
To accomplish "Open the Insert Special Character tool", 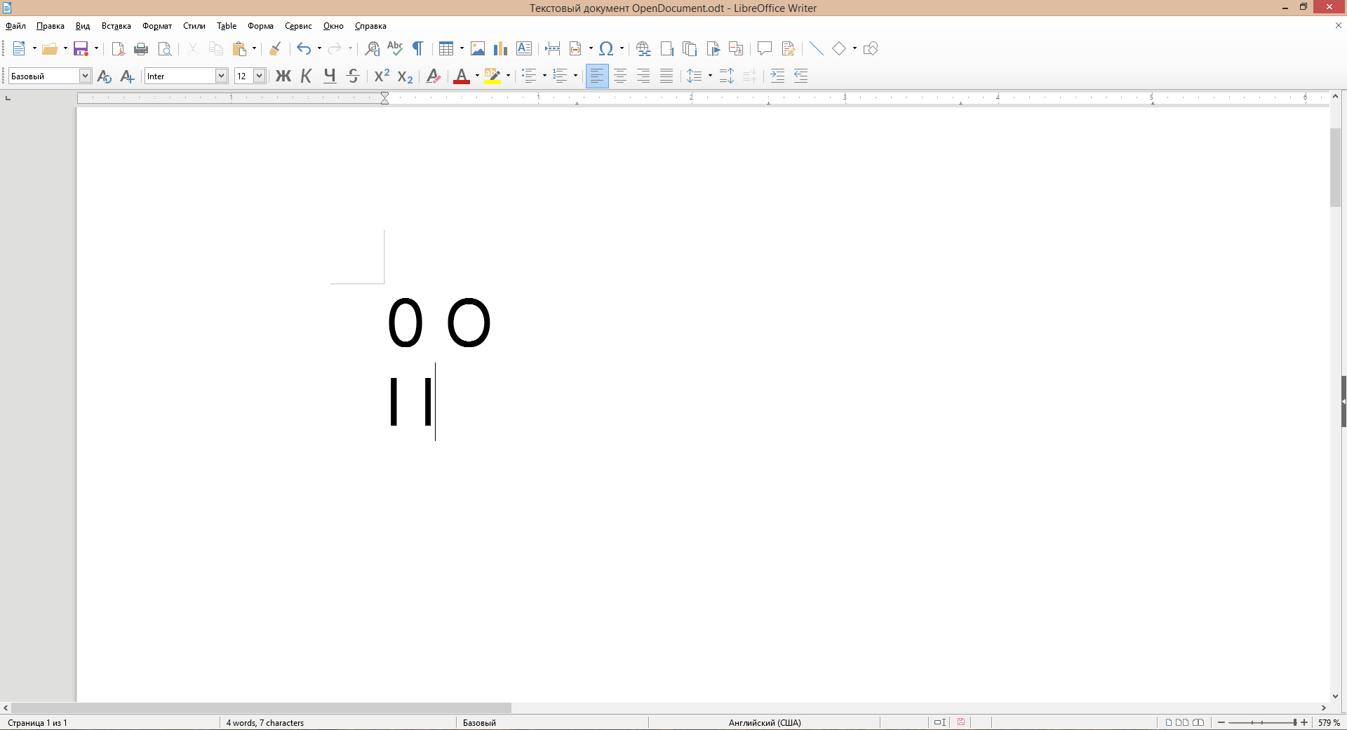I will pos(606,48).
